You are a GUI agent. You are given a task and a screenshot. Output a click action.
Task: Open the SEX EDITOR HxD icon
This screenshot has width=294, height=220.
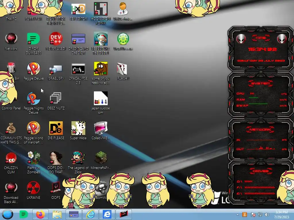click(78, 11)
